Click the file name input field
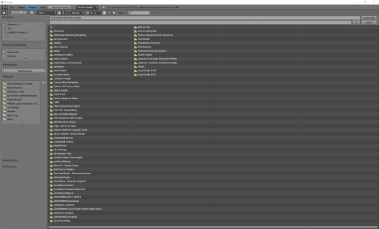379x229 pixels. pyautogui.click(x=201, y=22)
